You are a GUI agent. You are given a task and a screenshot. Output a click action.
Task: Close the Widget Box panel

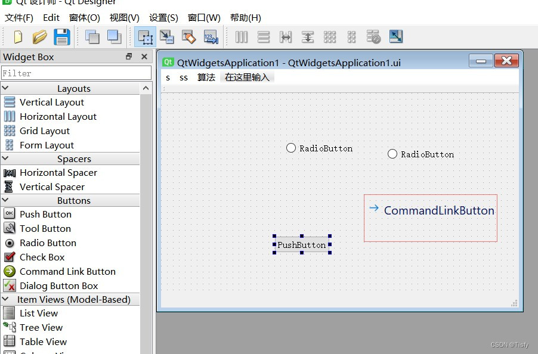[x=144, y=57]
